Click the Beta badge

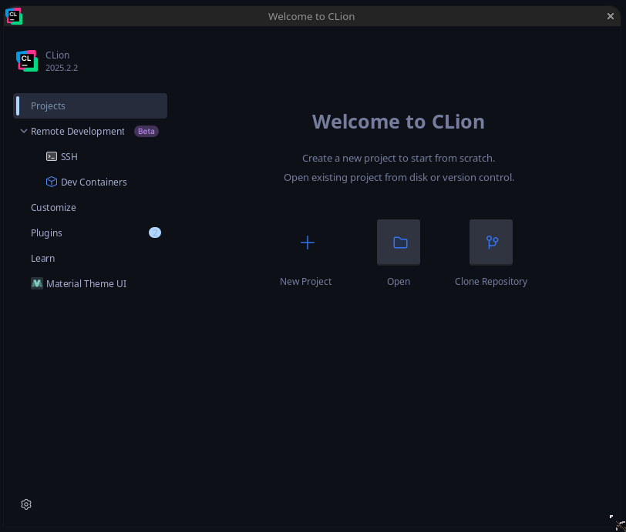[x=146, y=131]
